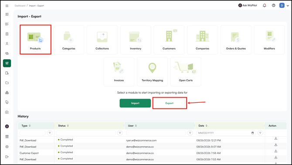Click the user avatar D
Viewport: 292px width, 165px height.
pos(282,6)
